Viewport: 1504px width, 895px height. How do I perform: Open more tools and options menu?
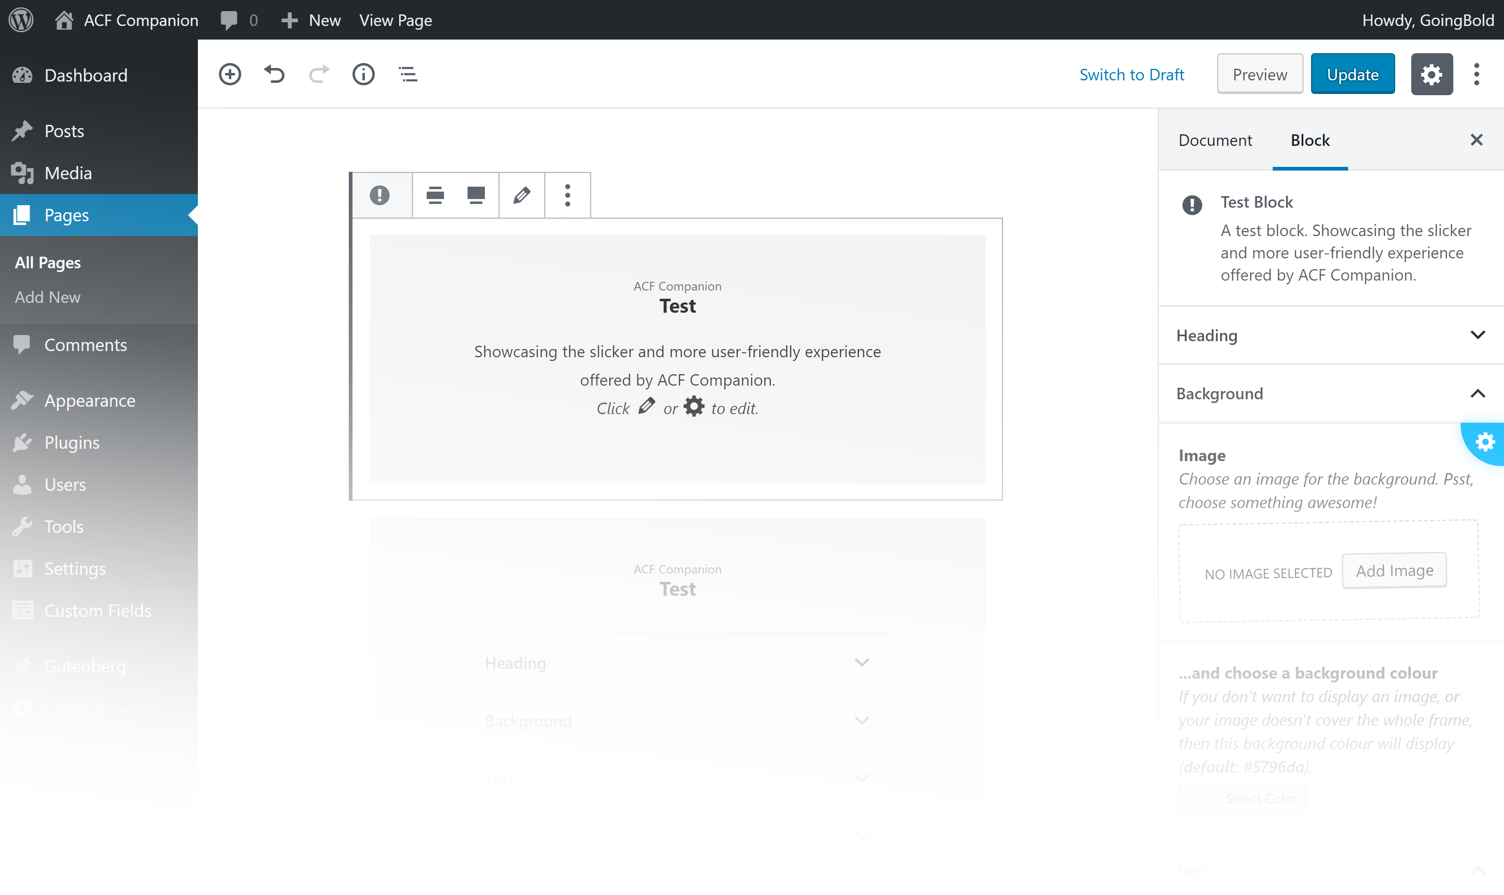tap(1476, 74)
